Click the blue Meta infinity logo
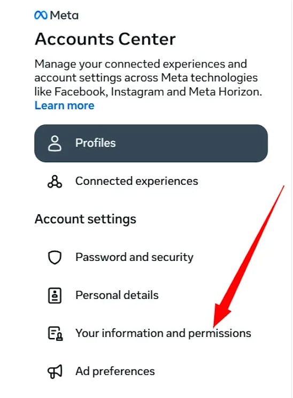 coord(41,16)
